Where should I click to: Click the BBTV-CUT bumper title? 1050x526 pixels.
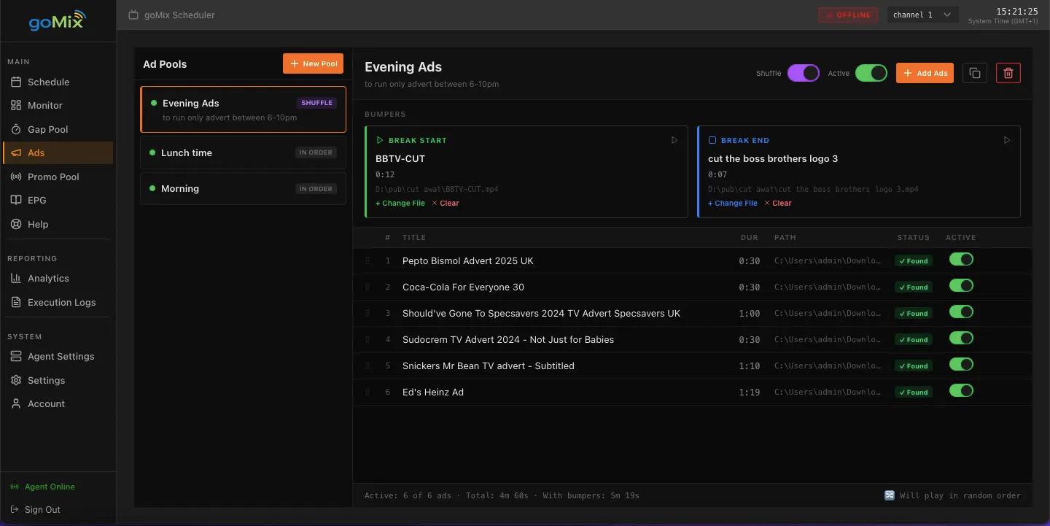(x=400, y=158)
